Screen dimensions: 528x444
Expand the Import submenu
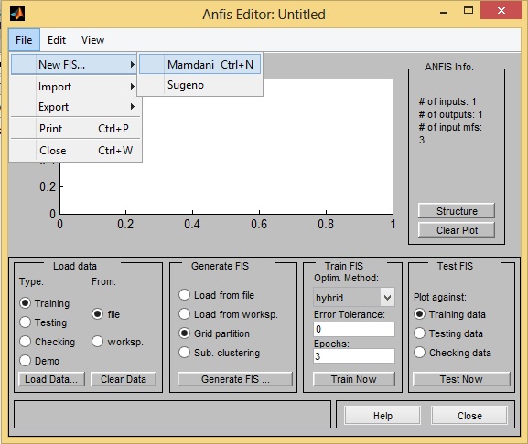75,87
